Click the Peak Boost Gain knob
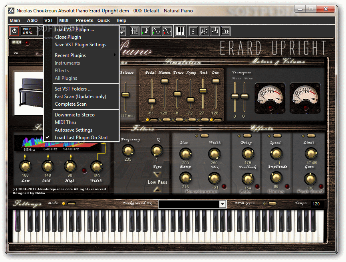Screen dimensions: 346x262 coord(310,179)
